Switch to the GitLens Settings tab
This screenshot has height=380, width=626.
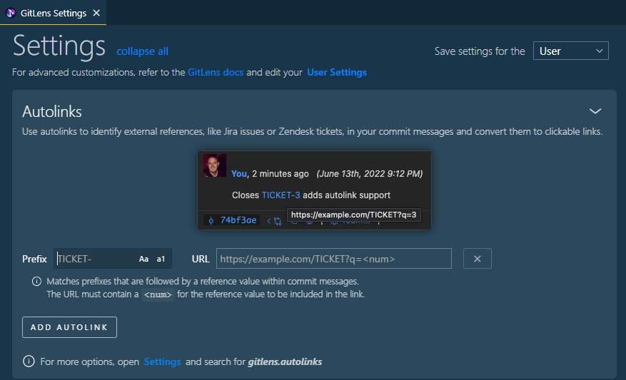53,13
